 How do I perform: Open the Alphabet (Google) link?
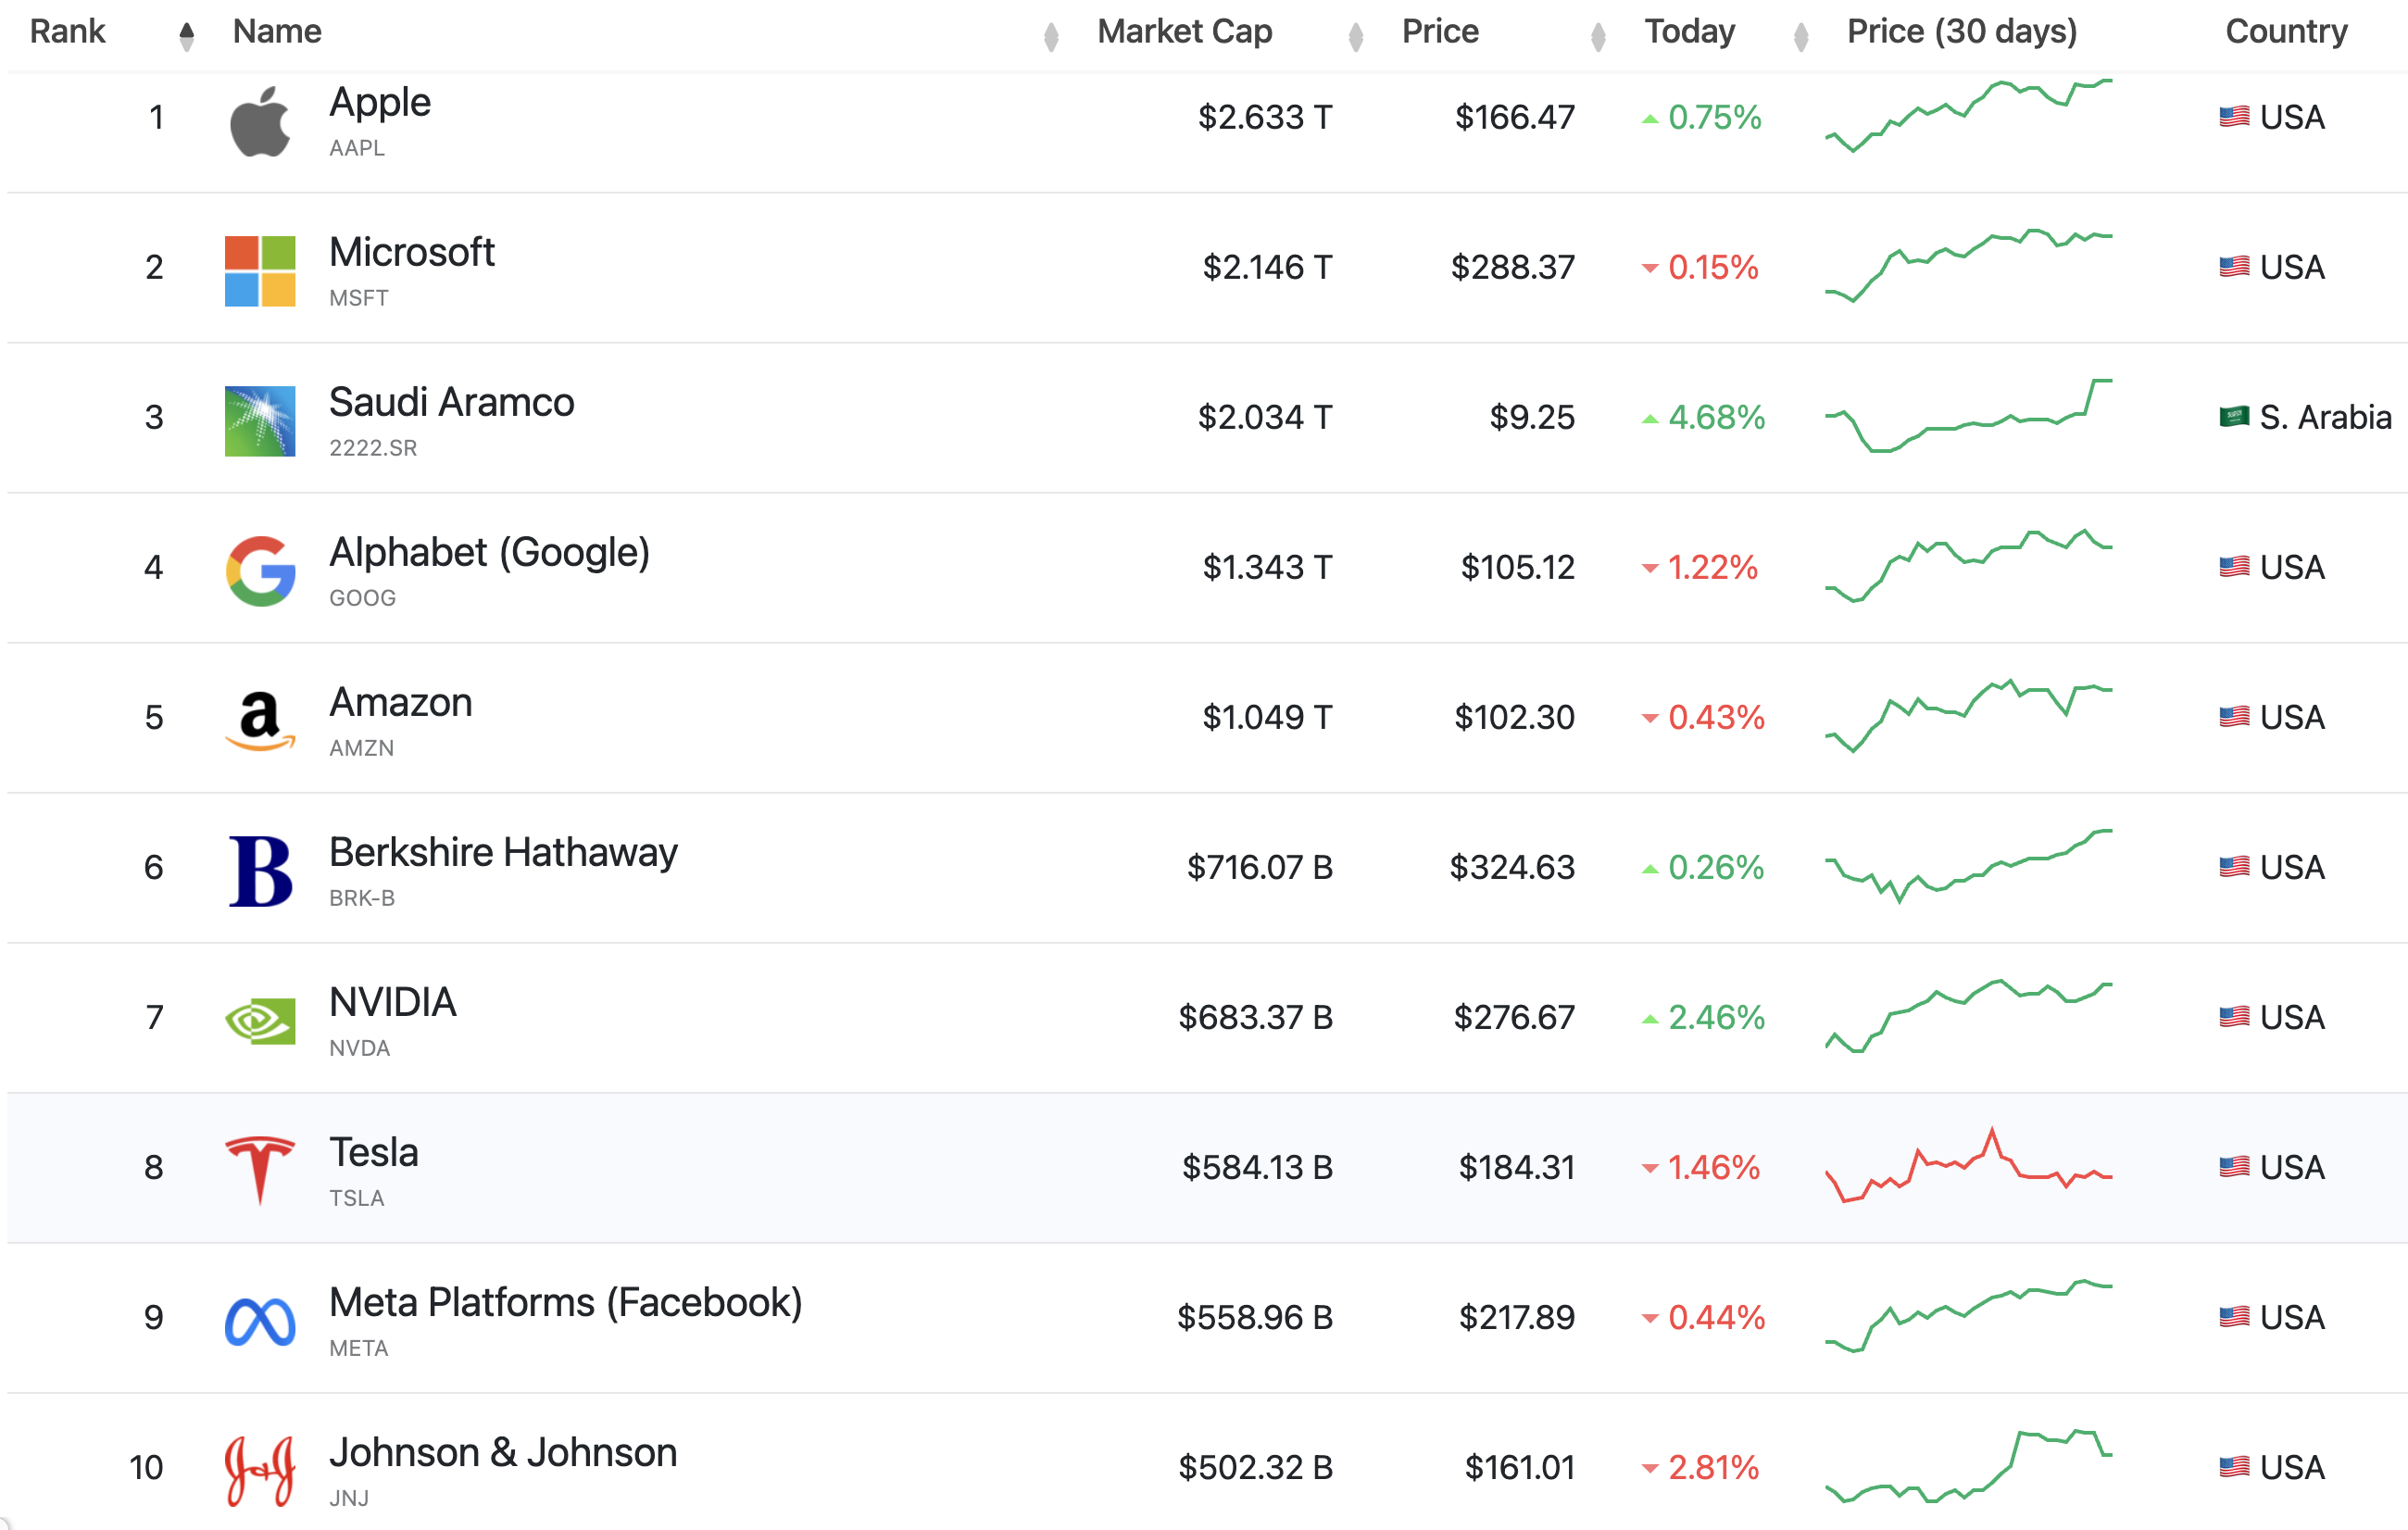[490, 553]
